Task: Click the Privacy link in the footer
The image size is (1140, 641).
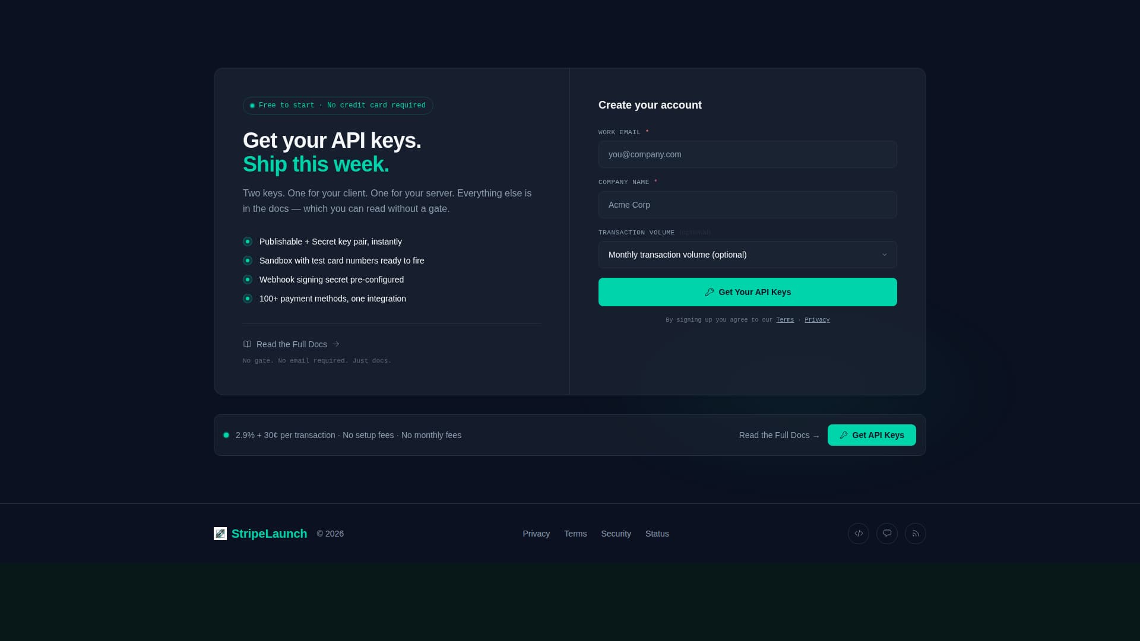Action: coord(536,533)
